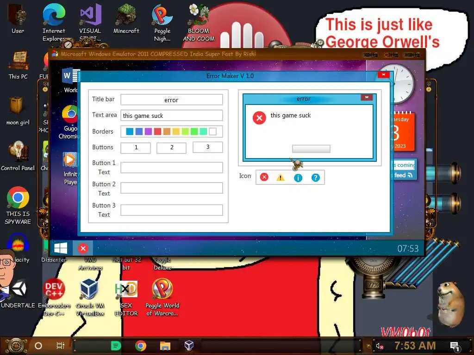Open the THIS IS SPYWARE Chrome icon
The width and height of the screenshot is (474, 355).
[18, 206]
